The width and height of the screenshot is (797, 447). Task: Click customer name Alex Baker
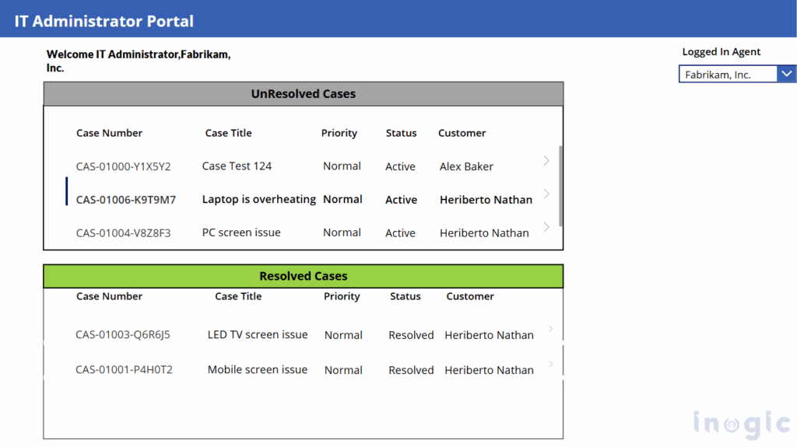pyautogui.click(x=466, y=166)
